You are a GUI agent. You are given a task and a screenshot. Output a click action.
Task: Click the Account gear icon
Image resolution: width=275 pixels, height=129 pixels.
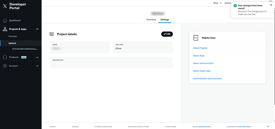click(5, 66)
